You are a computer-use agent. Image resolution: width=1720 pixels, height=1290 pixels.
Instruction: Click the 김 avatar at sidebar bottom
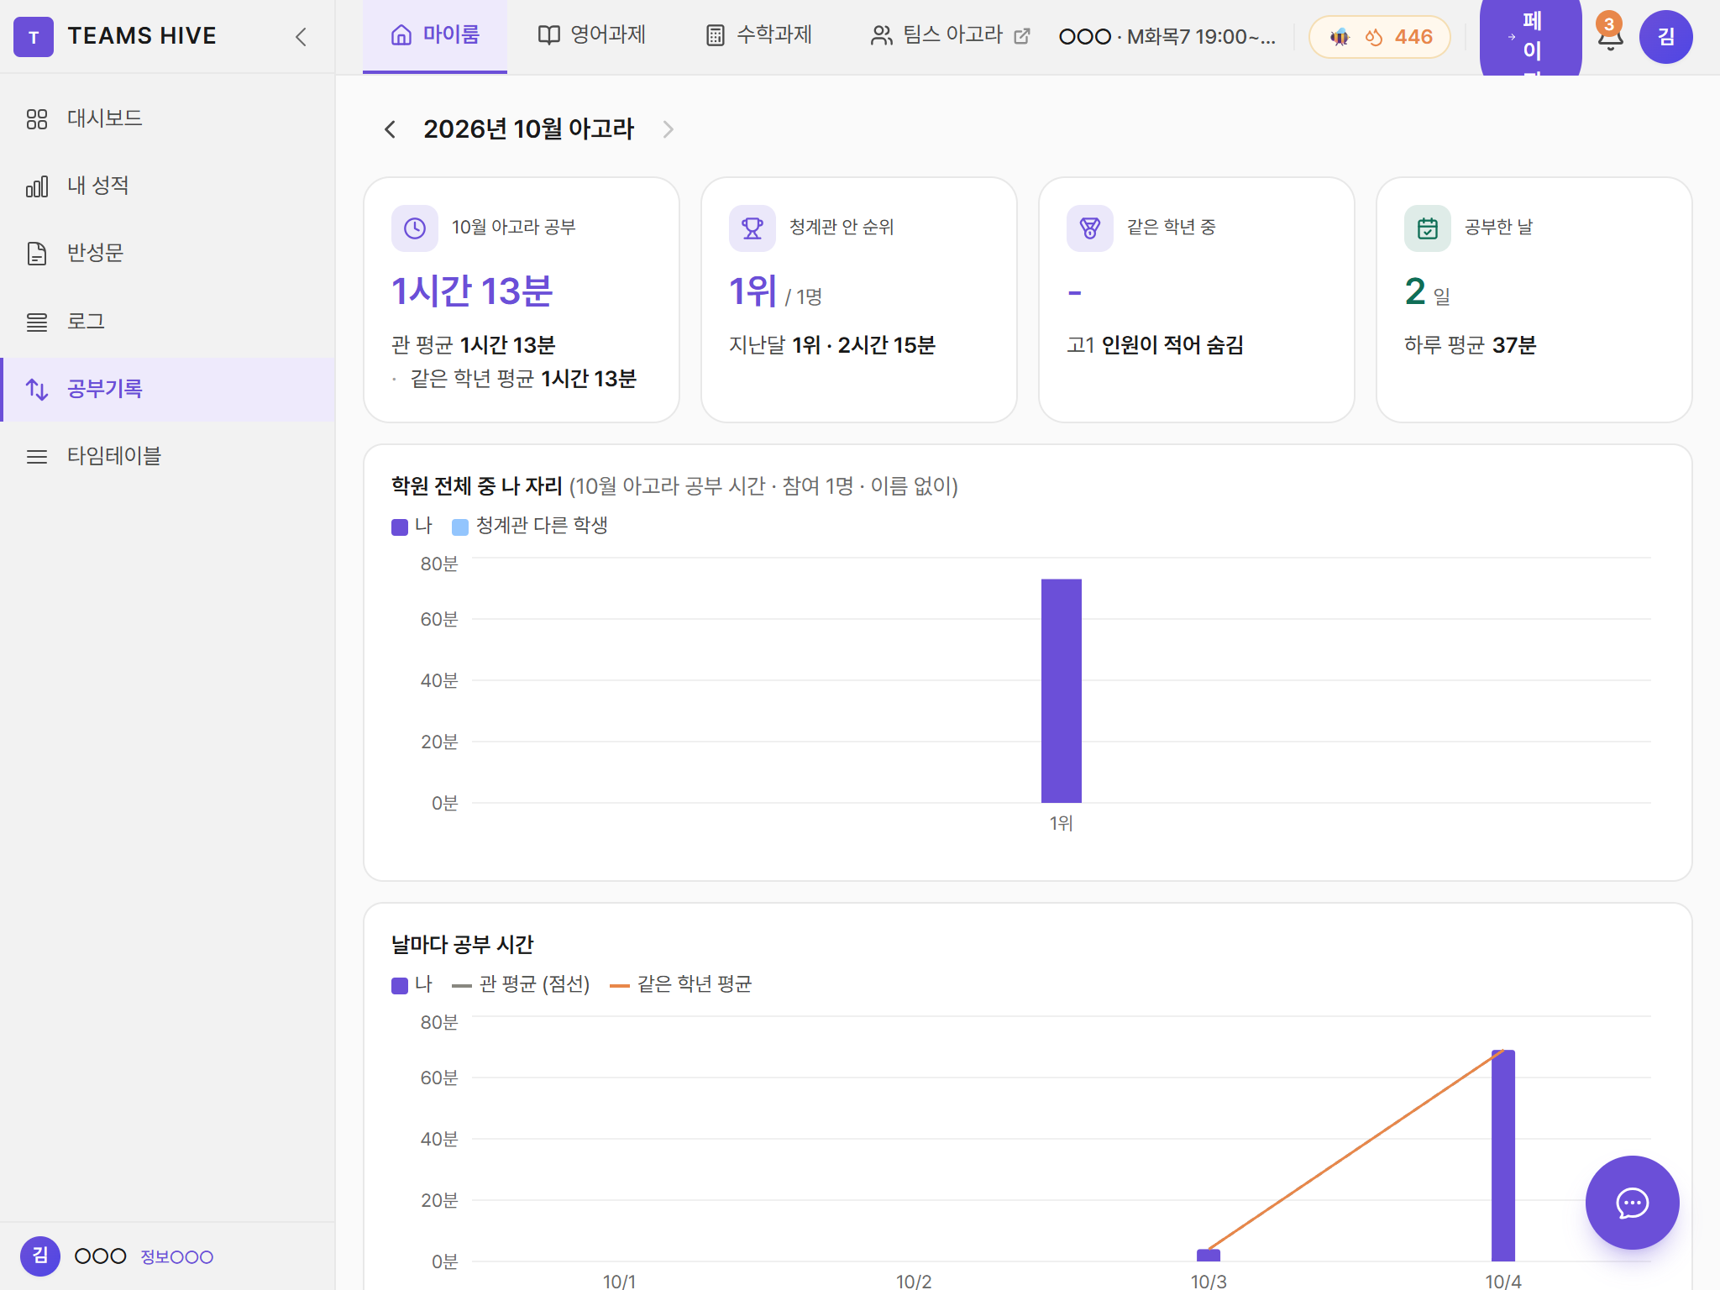(x=40, y=1256)
